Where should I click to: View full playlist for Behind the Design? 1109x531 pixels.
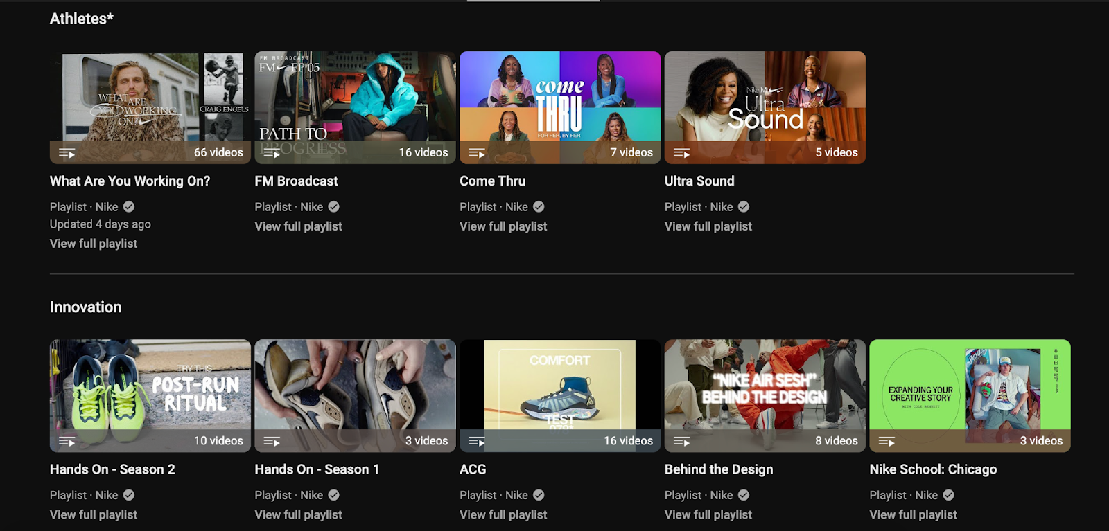[x=708, y=514]
